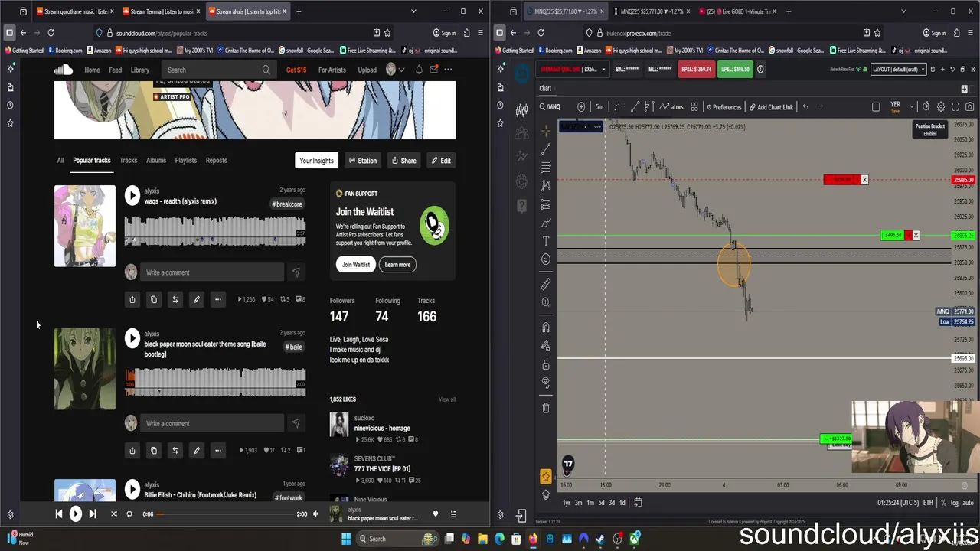
Task: Select the text drawing tool
Action: 546,241
